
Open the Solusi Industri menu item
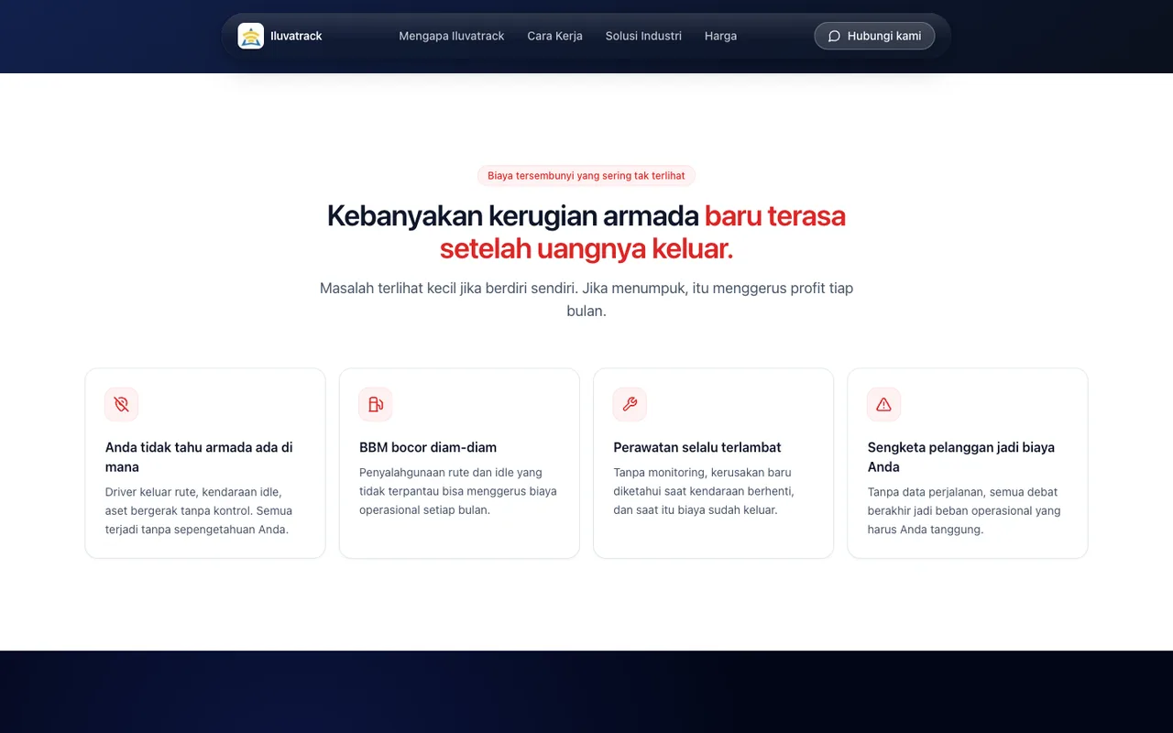[643, 36]
